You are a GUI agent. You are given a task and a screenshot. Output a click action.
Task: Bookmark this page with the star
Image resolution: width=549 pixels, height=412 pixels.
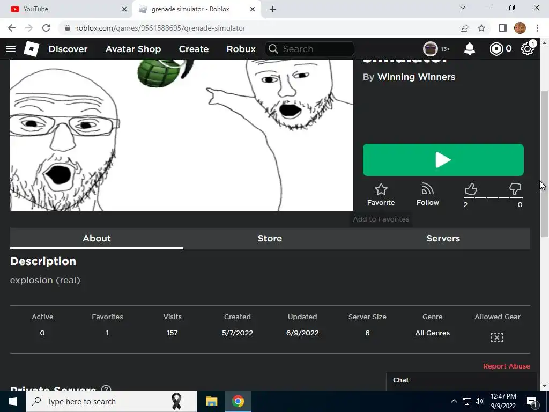(x=482, y=28)
